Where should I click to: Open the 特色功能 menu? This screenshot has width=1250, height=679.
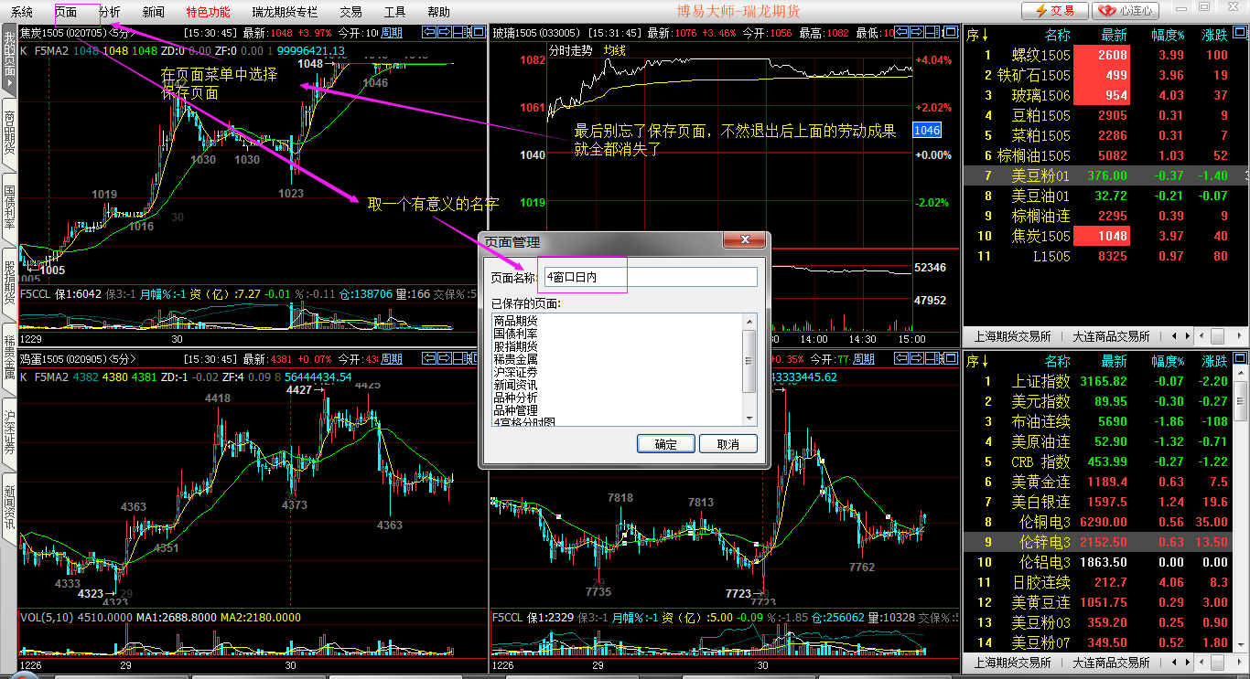(208, 12)
